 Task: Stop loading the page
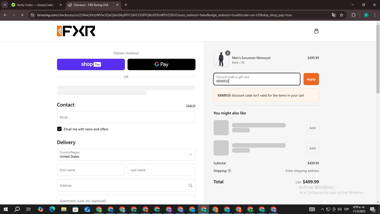pos(22,15)
